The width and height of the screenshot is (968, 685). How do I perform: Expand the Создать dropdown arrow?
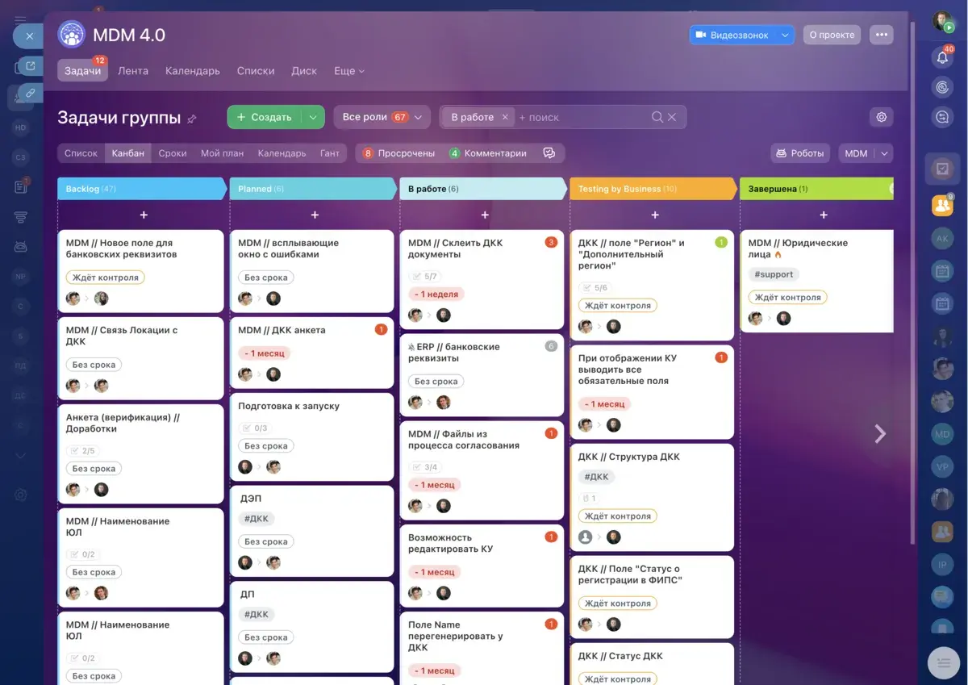click(313, 117)
